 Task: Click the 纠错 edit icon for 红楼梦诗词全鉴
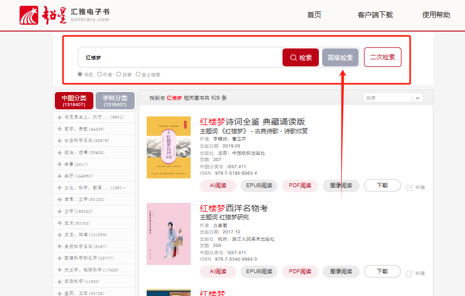point(410,187)
